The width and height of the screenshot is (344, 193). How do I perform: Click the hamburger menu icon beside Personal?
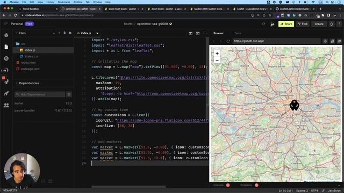pos(6,24)
